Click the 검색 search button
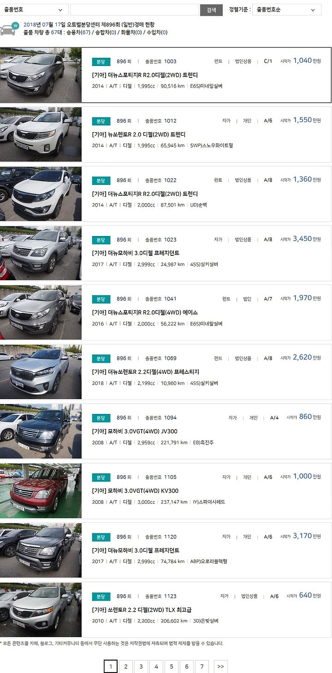Viewport: 332px width, 673px height. tap(211, 10)
